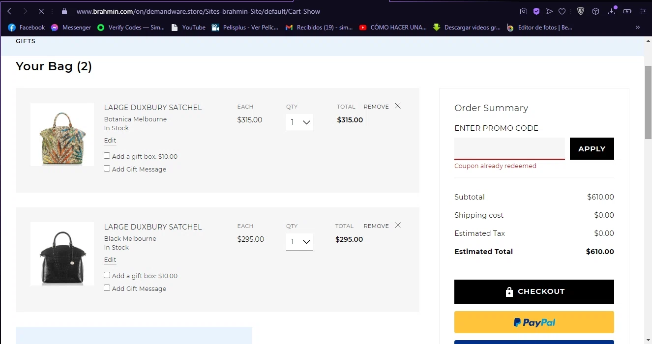Click the Estimated Total $610.00 amount

coord(600,252)
